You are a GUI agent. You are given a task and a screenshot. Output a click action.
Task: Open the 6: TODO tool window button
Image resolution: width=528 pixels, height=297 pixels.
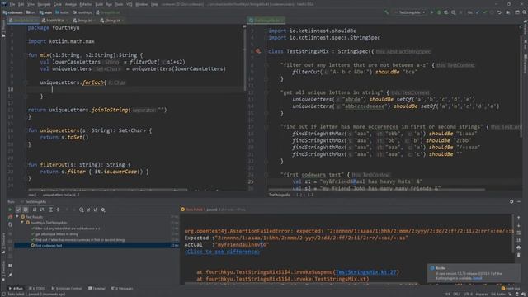pos(37,288)
